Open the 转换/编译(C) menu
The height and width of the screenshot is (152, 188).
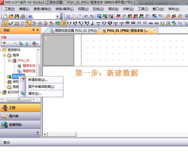pos(65,9)
